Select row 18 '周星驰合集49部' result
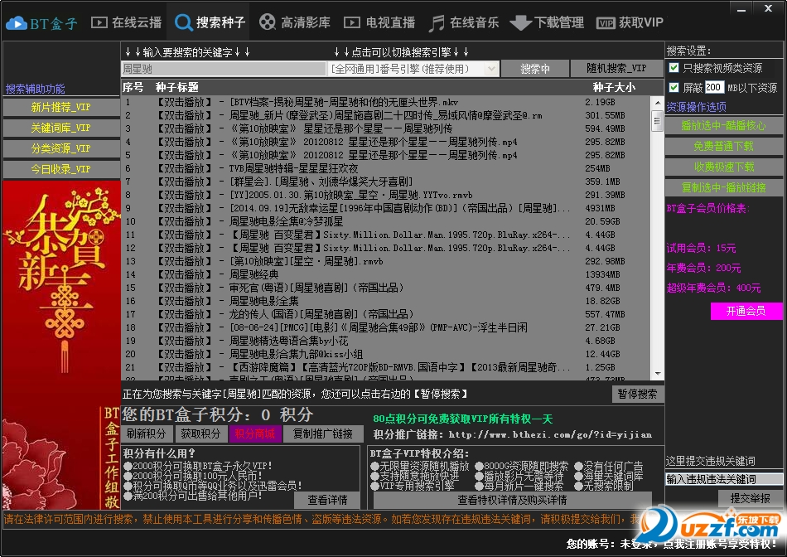The height and width of the screenshot is (557, 787). pos(387,327)
